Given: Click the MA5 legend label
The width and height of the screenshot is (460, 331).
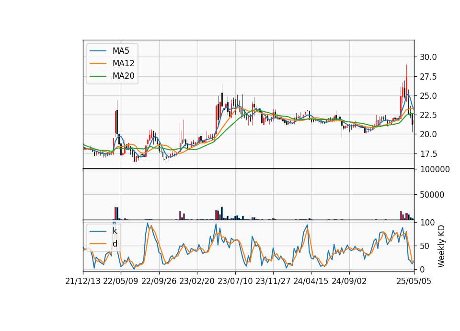Looking at the screenshot, I should (121, 51).
